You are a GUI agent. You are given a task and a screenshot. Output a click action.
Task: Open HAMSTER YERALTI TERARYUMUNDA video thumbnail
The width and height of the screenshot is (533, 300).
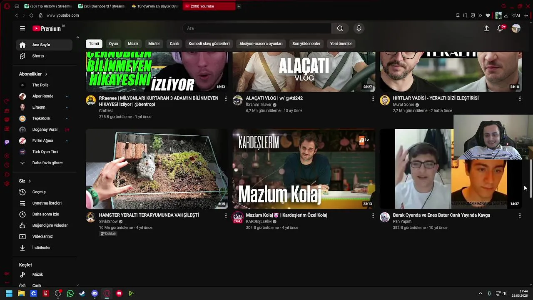click(157, 169)
